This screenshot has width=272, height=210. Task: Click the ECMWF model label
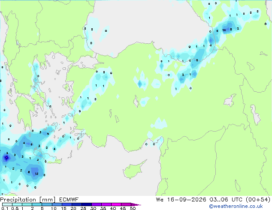[69, 200]
